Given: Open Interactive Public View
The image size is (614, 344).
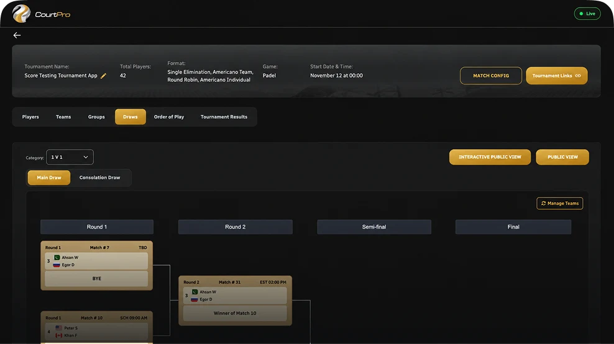Looking at the screenshot, I should tap(490, 157).
